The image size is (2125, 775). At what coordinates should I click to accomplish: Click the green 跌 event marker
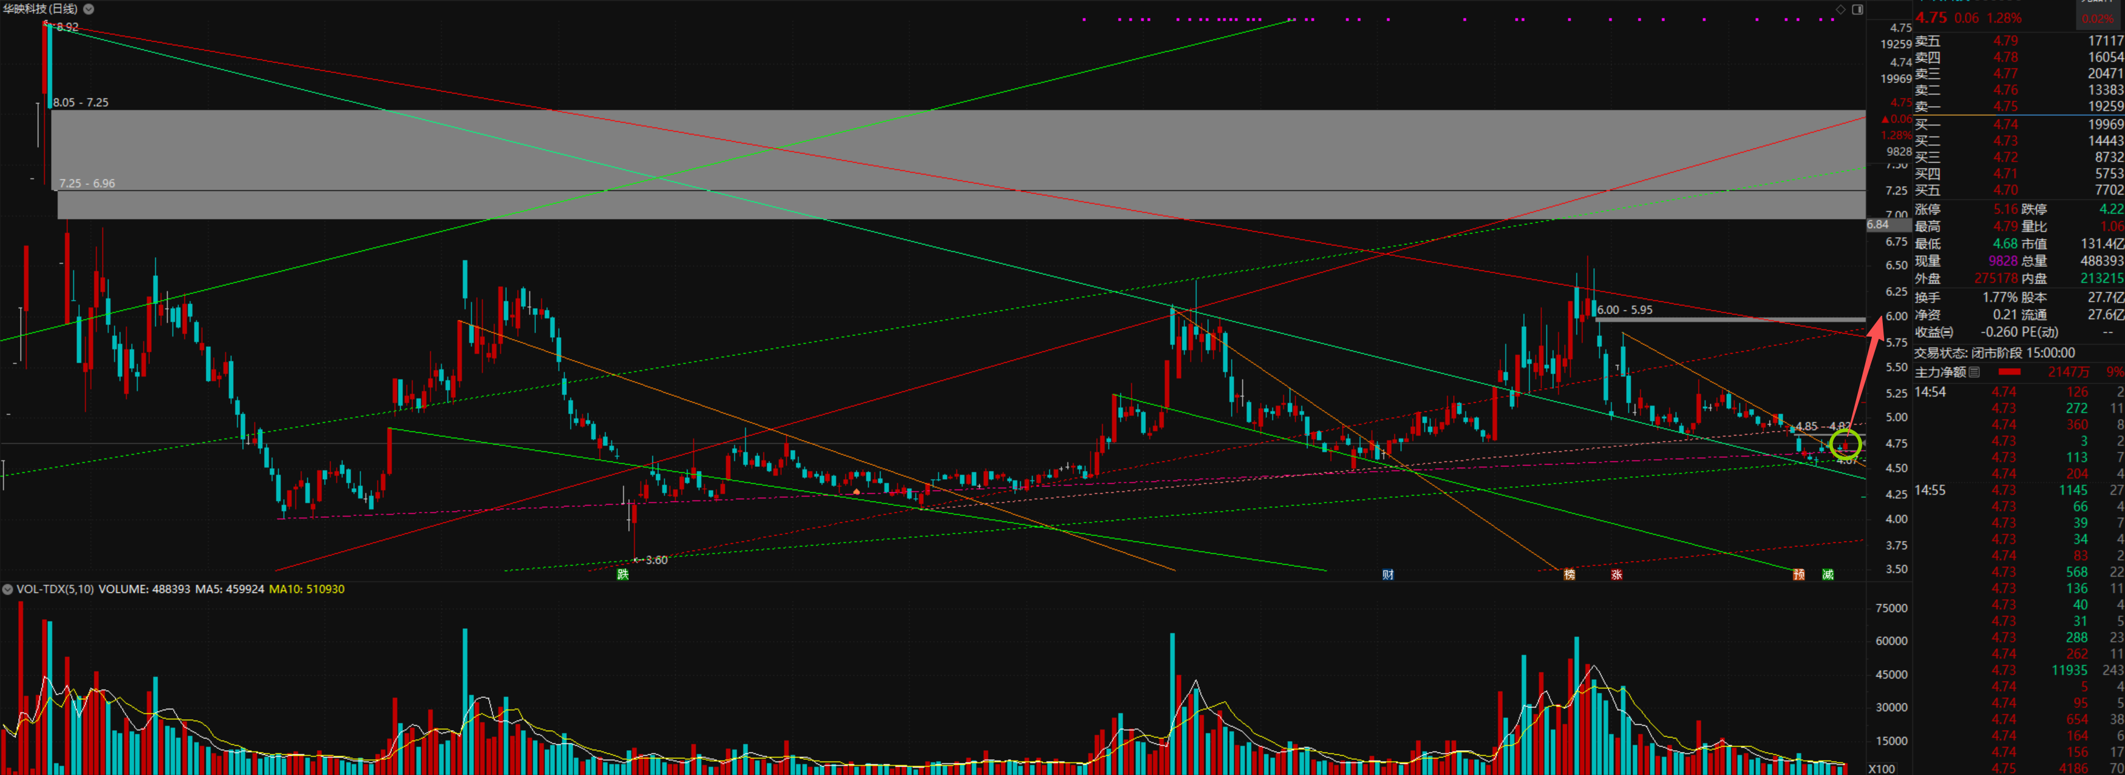623,574
